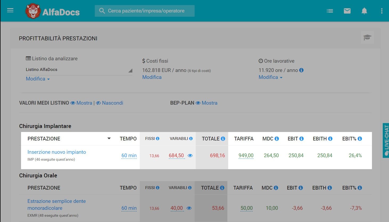Open the mail messages icon

[x=347, y=11]
